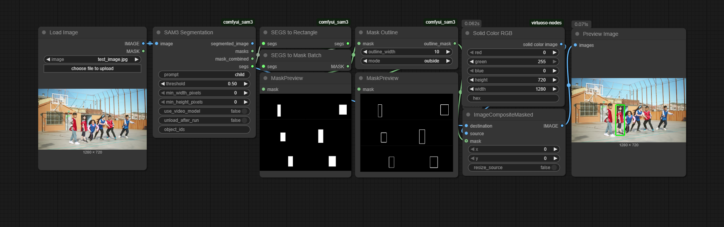Click the Solid Color RGB node title
Viewport: 724px width, 227px height.
[493, 33]
